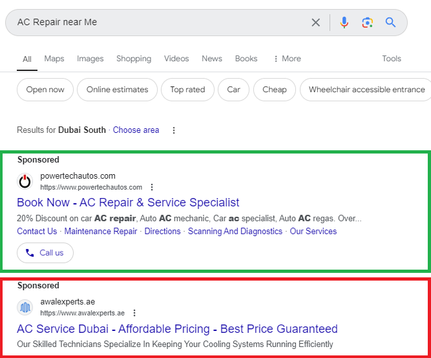Apply the Car filter chip
The width and height of the screenshot is (431, 358).
coord(233,90)
